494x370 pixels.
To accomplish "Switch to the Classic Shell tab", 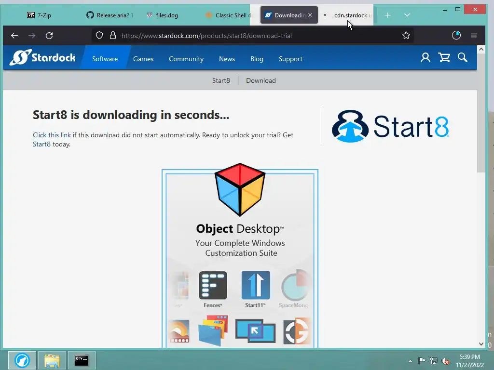I will click(229, 15).
